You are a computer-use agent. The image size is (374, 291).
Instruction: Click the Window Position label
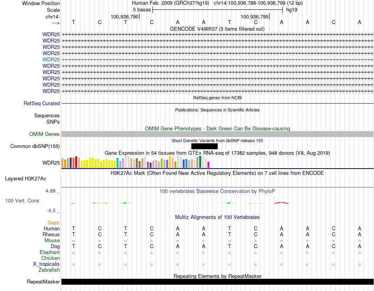[x=41, y=3]
